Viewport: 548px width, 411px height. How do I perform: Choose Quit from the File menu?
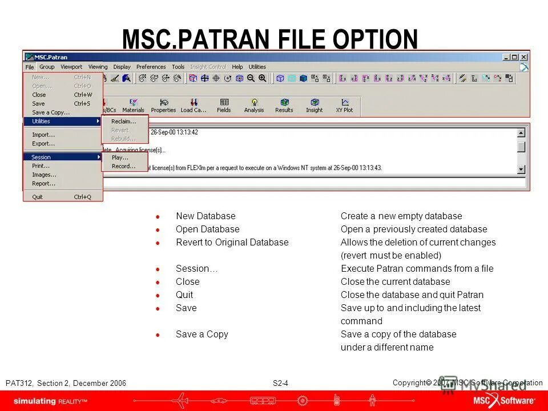tap(63, 197)
